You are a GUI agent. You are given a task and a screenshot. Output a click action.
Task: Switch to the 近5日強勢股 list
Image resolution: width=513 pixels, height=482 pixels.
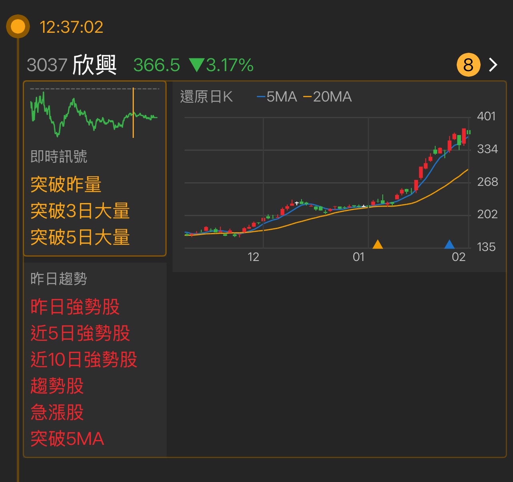[x=81, y=333]
